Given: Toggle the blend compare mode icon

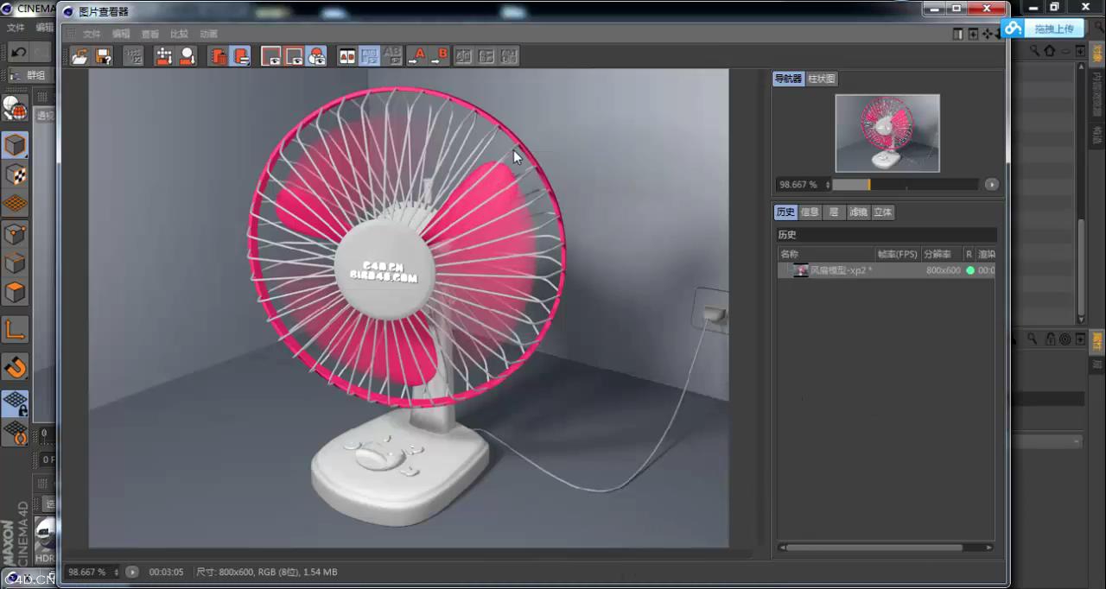Looking at the screenshot, I should point(369,56).
